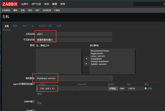Open the 配置 top menu
The height and width of the screenshot is (111, 165).
(x=55, y=4)
